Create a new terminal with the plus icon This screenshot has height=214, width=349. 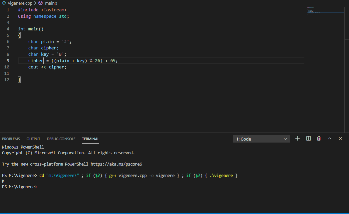click(297, 138)
